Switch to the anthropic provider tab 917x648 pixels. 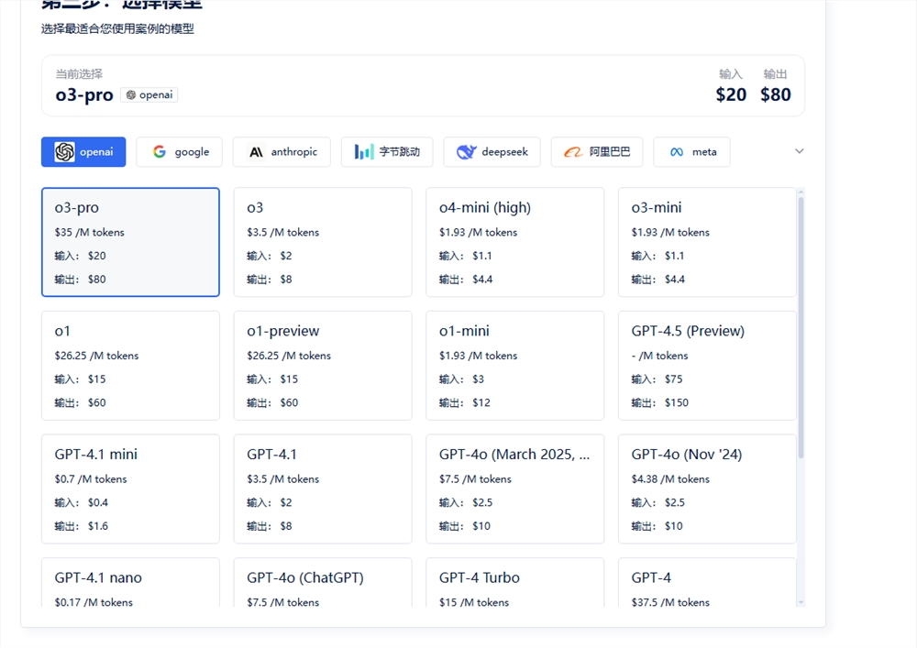pos(282,152)
